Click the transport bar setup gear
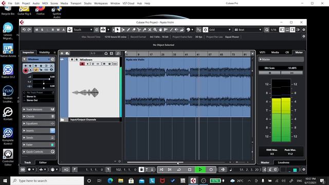Screen dimensions: 329x185 (304, 170)
